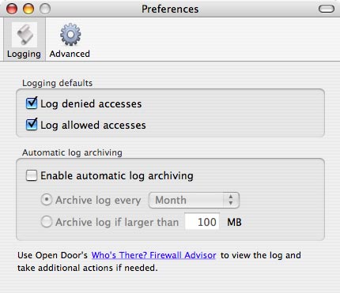This screenshot has width=340, height=293.
Task: Select Archive log if larger than option
Action: (47, 222)
